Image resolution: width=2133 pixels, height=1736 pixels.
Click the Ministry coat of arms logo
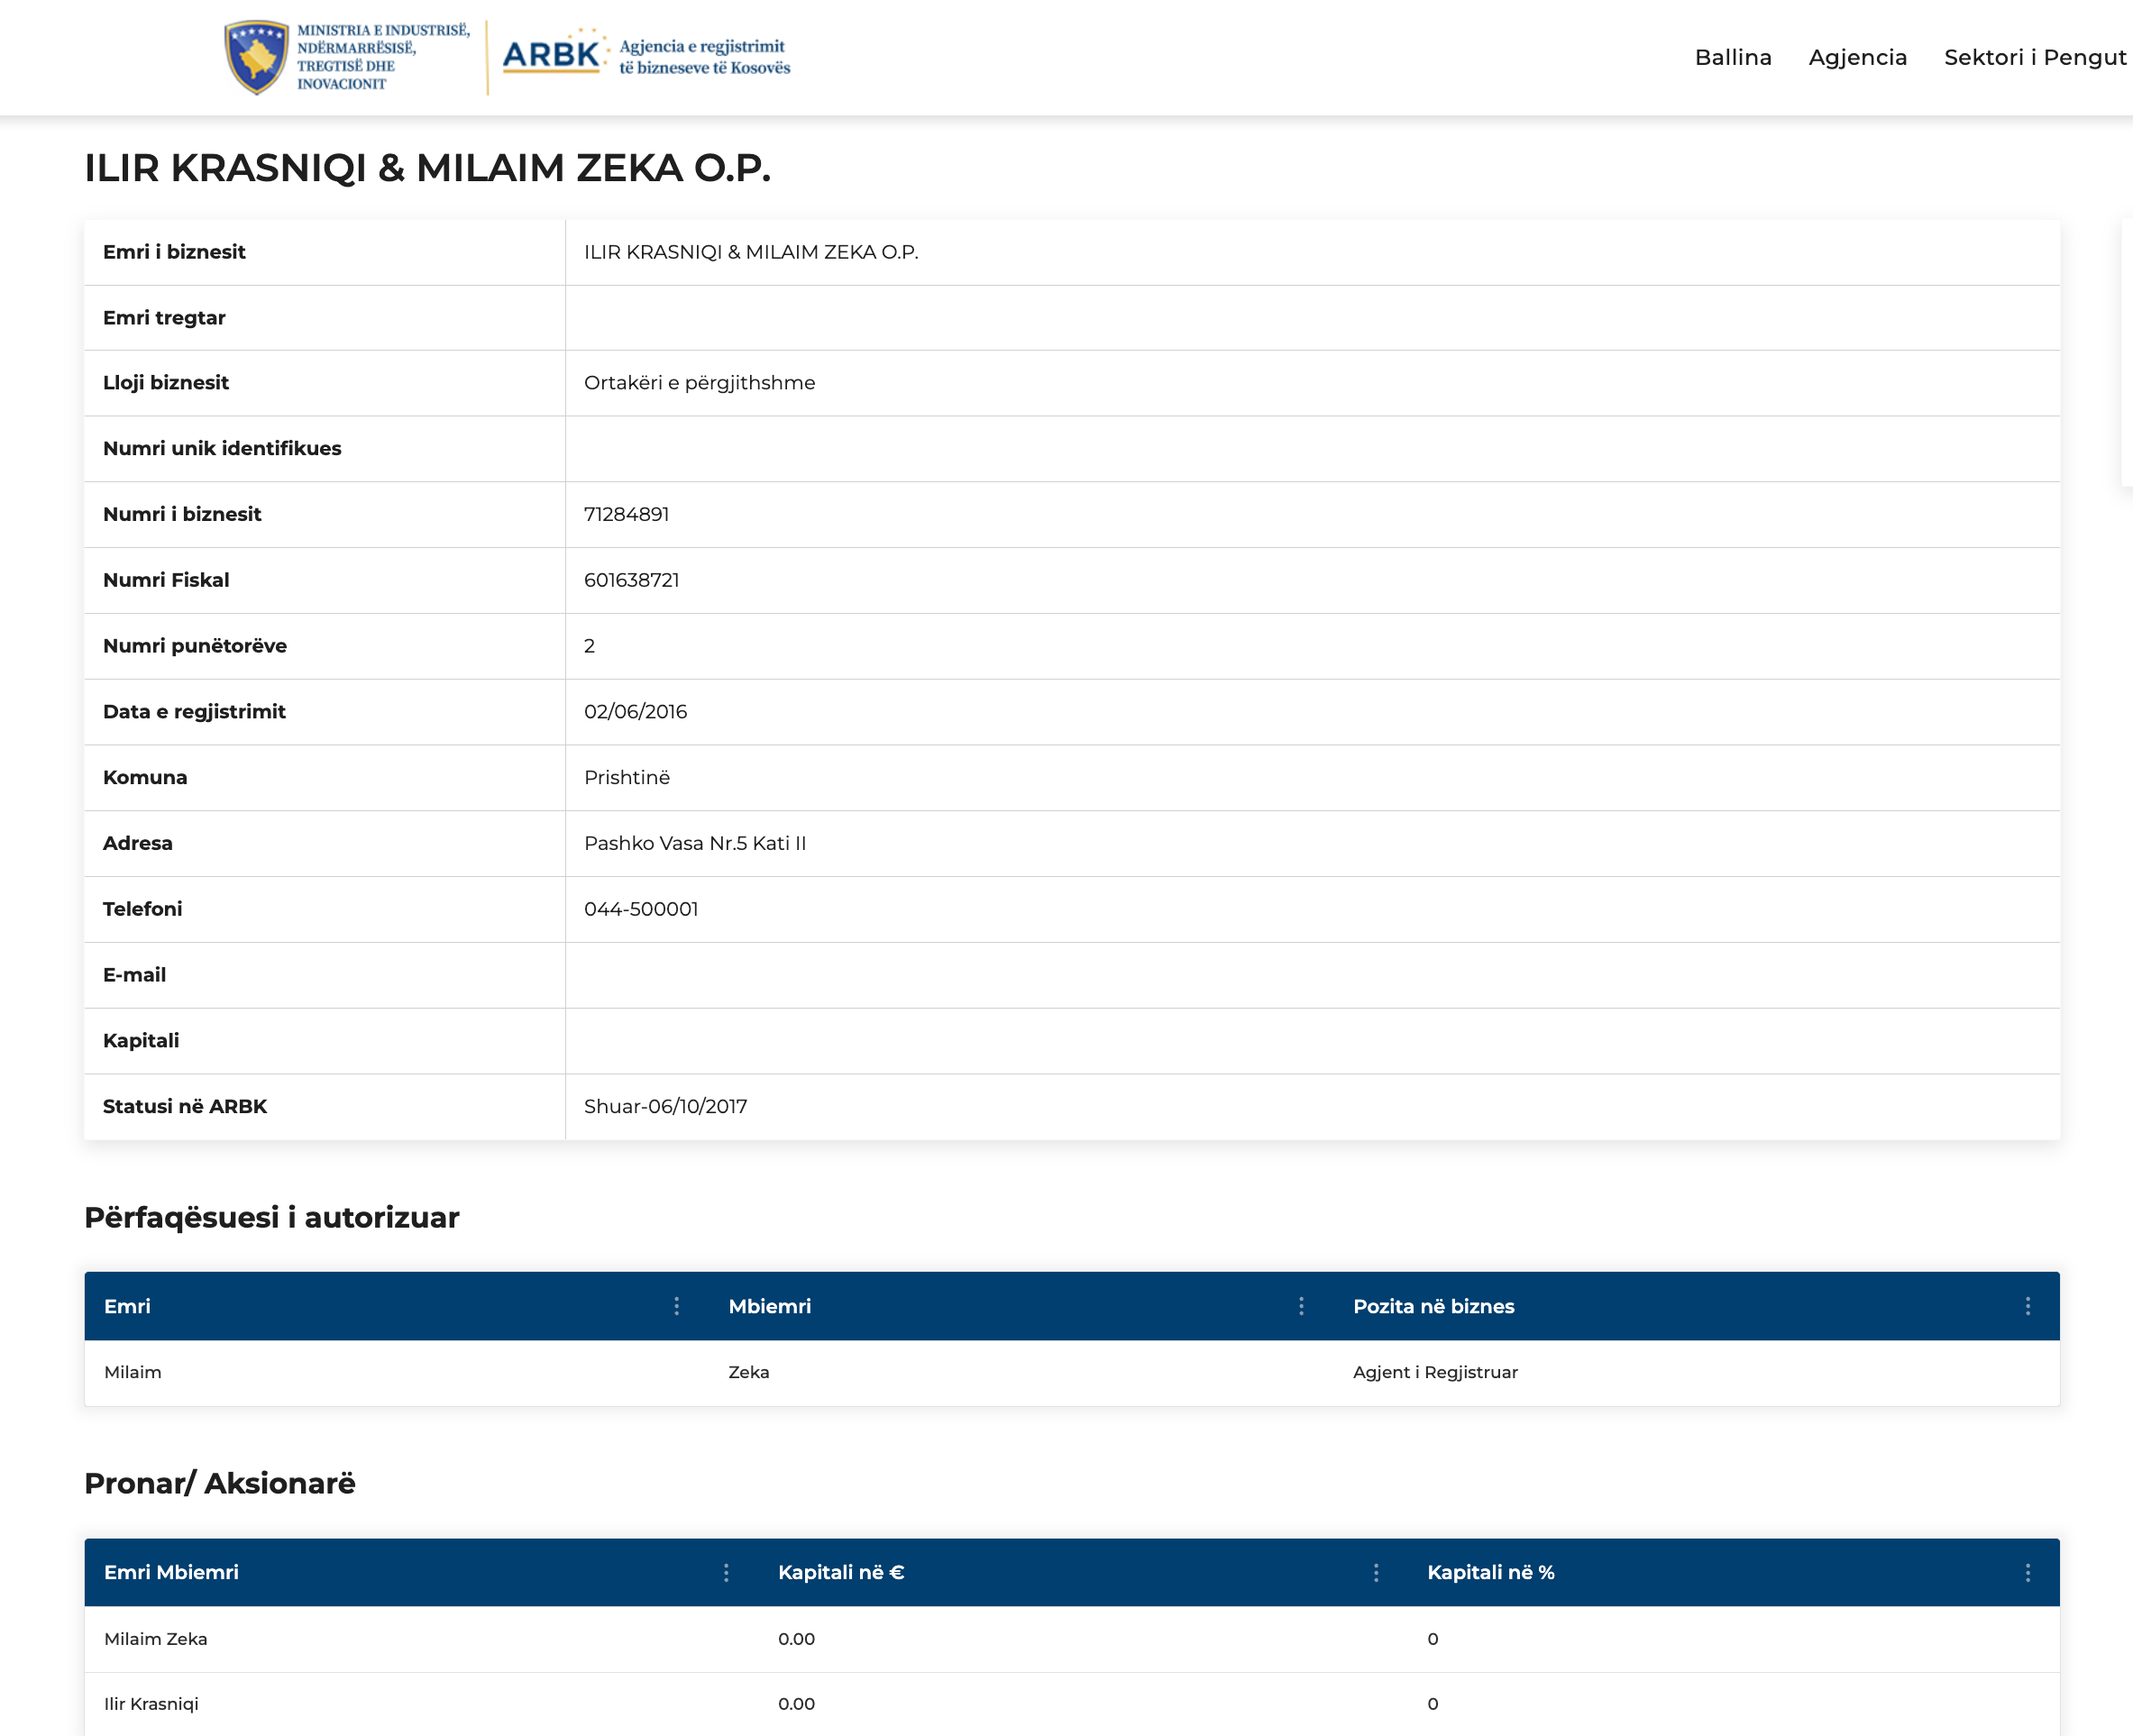(257, 57)
